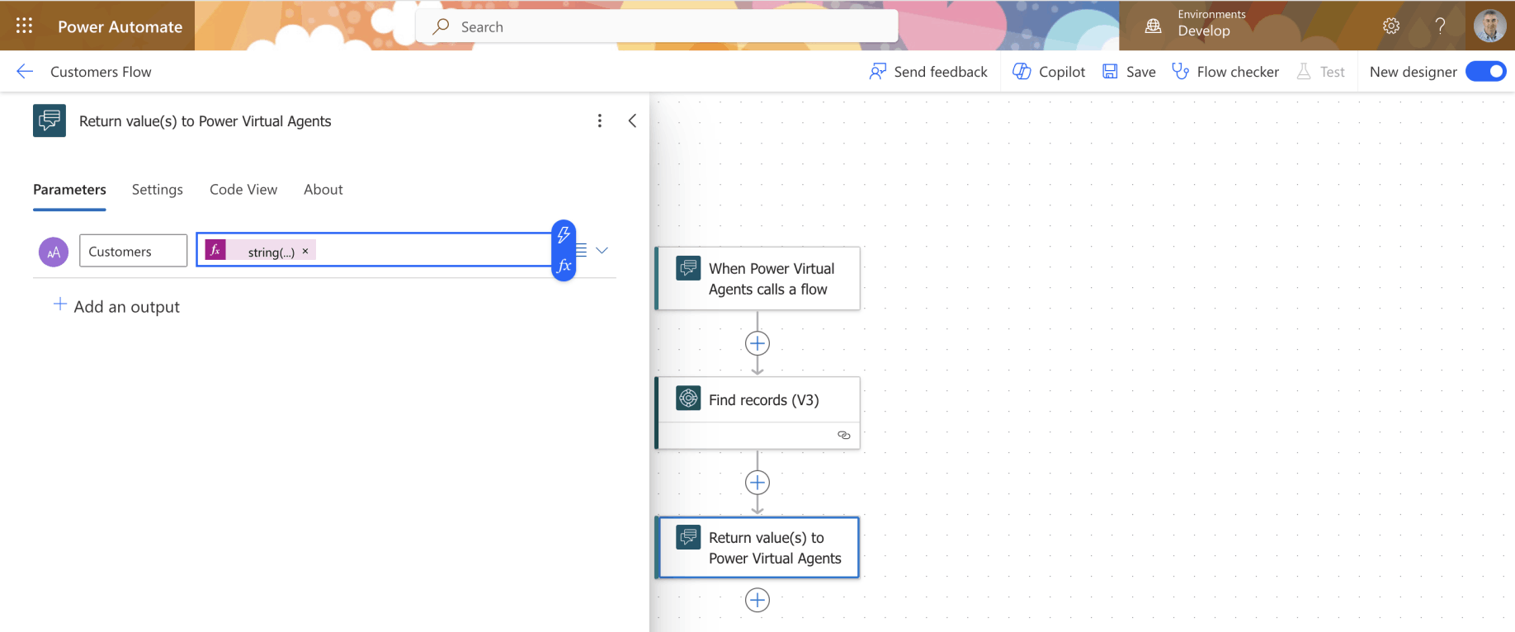1515x632 pixels.
Task: Click the Power Automate home title
Action: pos(120,26)
